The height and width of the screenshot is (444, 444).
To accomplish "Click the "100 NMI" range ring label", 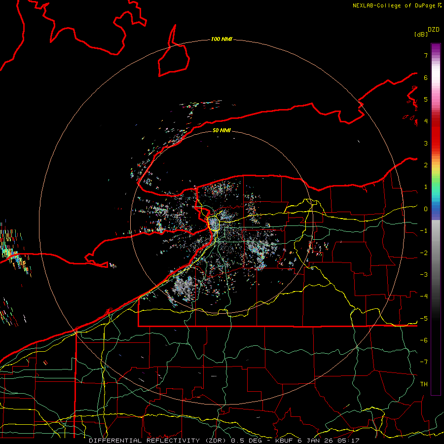I will click(222, 39).
